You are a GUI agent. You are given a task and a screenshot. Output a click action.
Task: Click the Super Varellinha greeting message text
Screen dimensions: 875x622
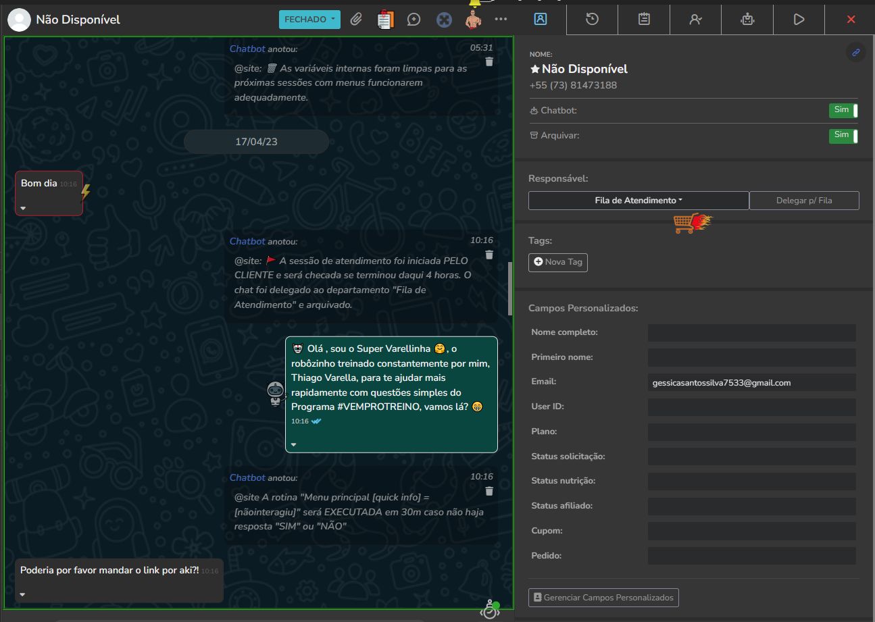(390, 378)
